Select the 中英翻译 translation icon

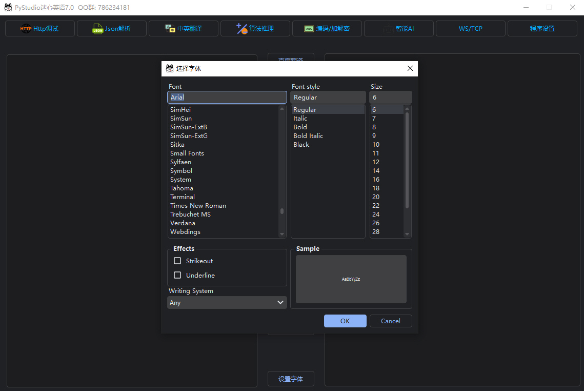click(170, 29)
